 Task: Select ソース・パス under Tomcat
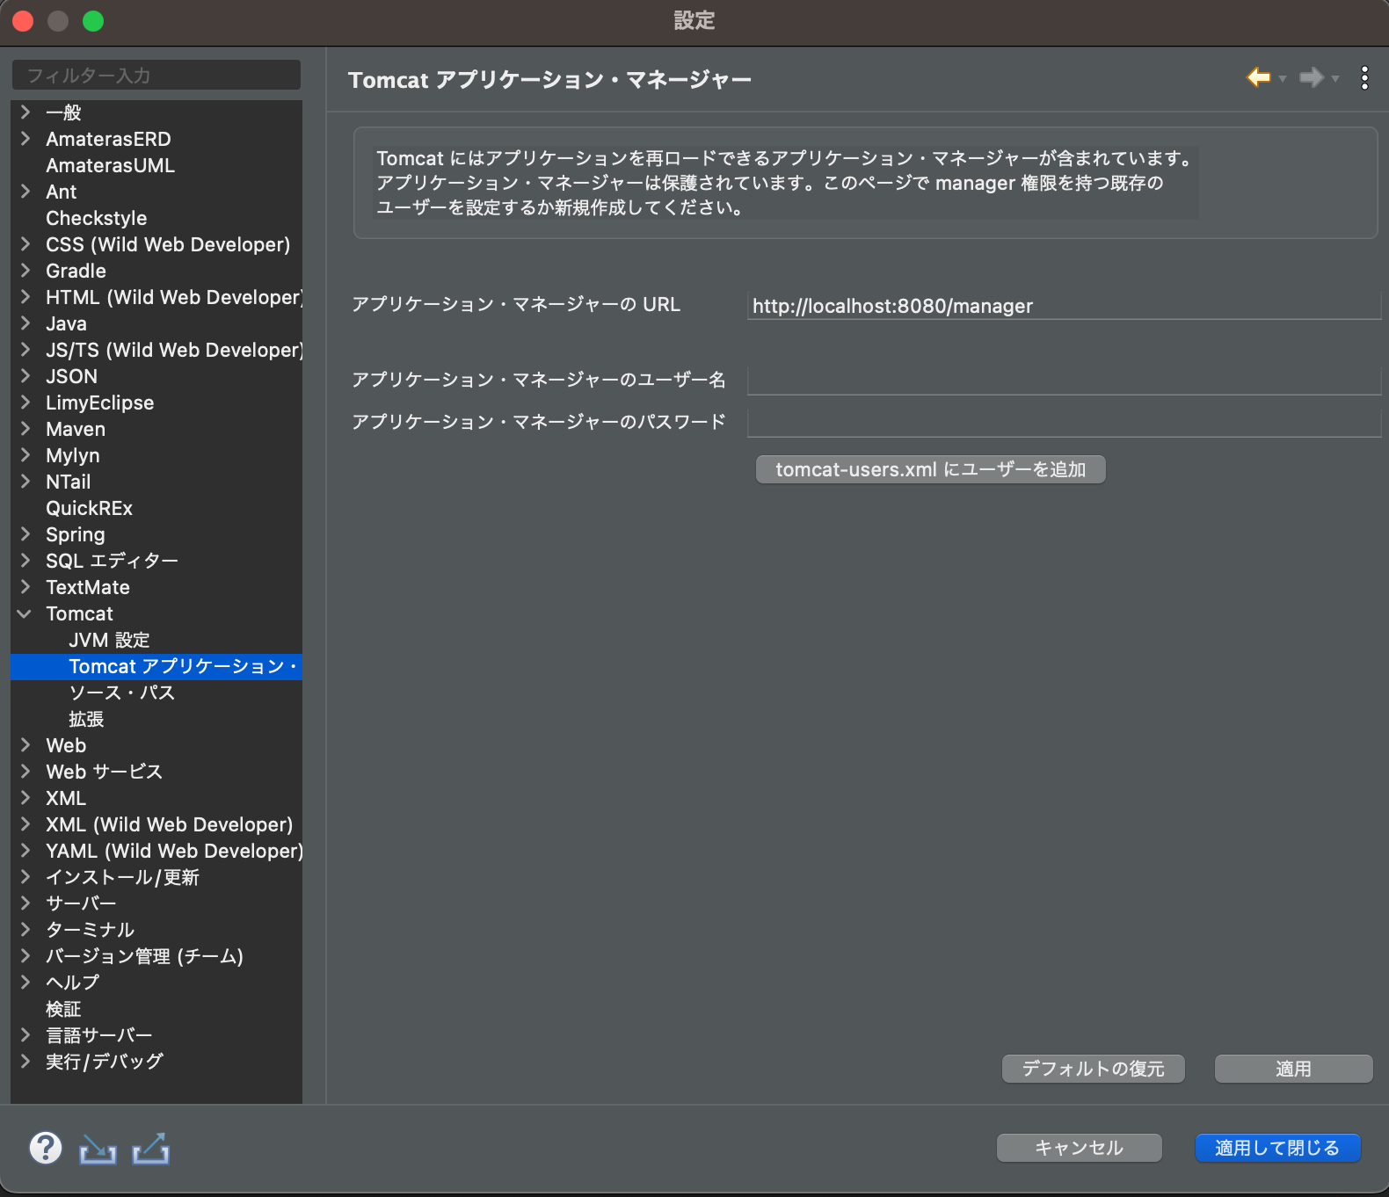coord(121,693)
